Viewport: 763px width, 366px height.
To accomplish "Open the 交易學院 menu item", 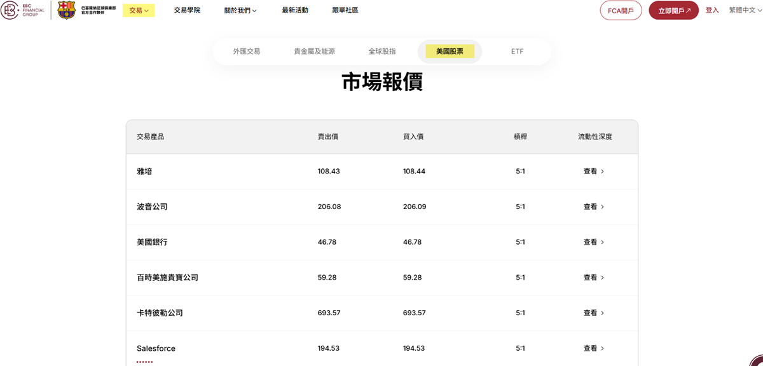I will point(186,10).
